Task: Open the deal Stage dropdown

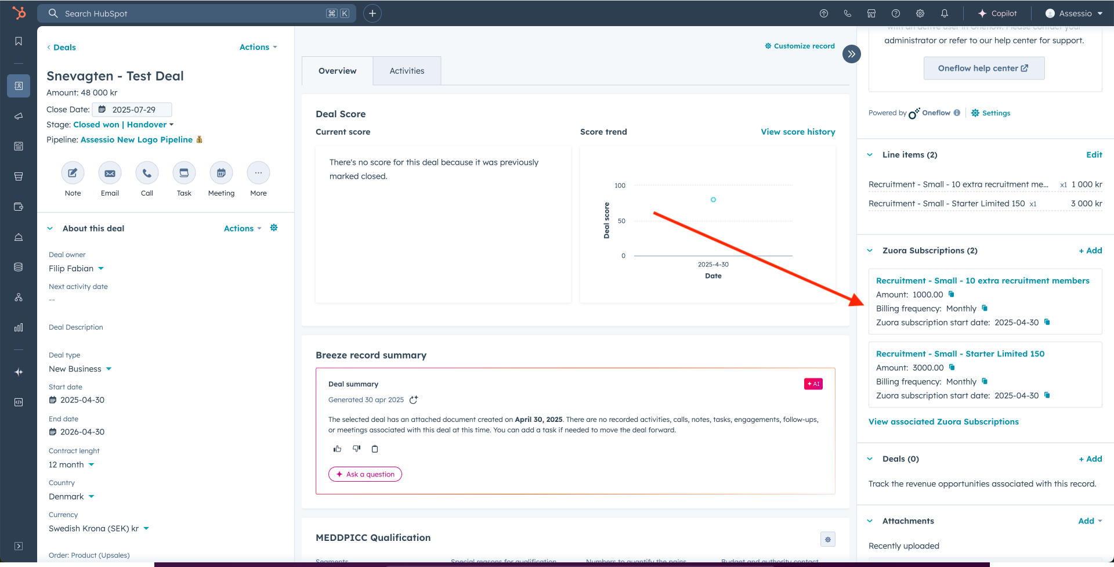Action: [x=124, y=125]
